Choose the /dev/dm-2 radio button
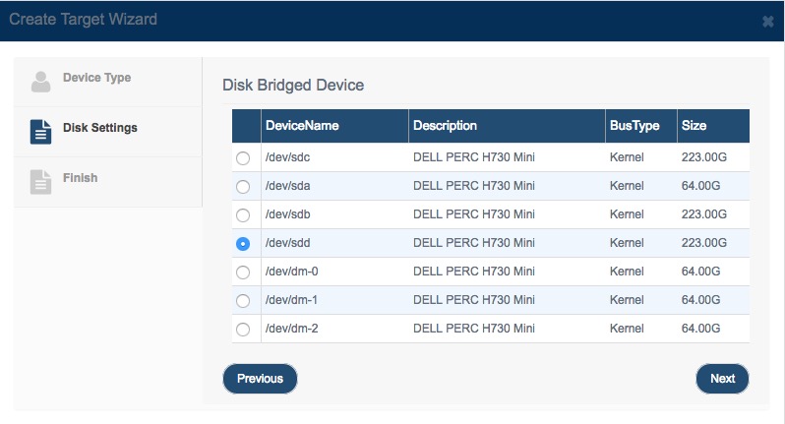Viewport: 785px width, 424px height. (243, 330)
